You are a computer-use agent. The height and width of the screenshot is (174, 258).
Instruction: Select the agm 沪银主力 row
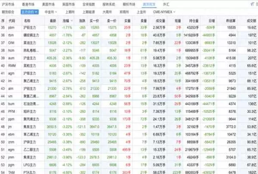pos(129,73)
